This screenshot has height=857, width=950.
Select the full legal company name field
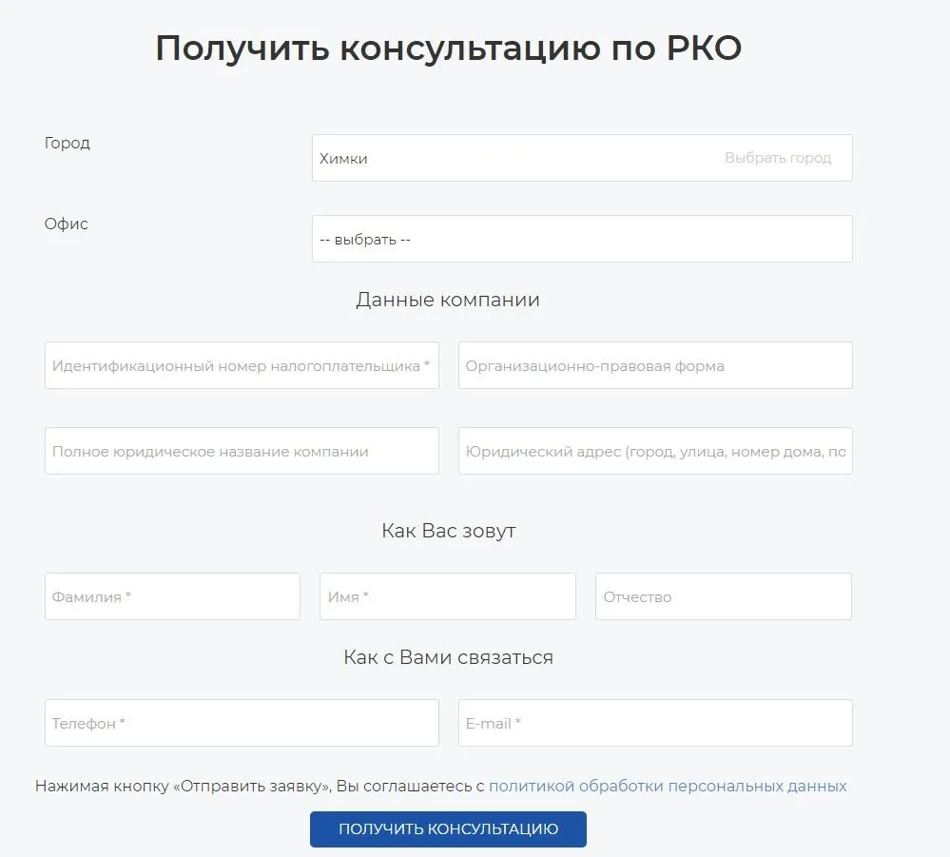click(x=242, y=451)
